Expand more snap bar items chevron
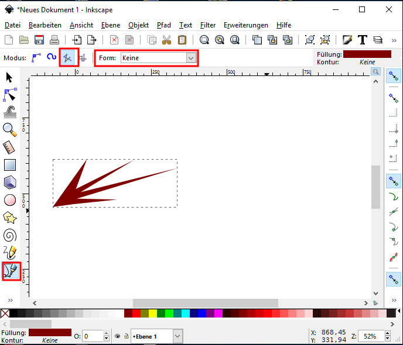This screenshot has width=403, height=345. point(394,300)
